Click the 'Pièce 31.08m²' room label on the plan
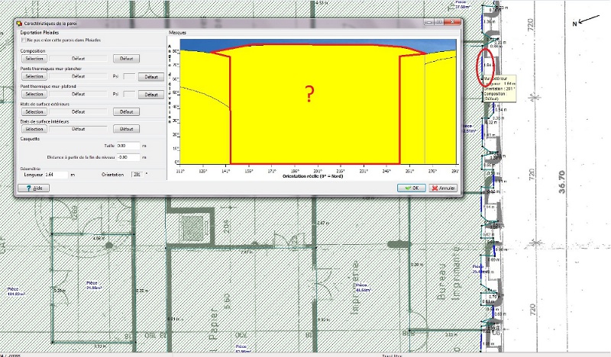 pyautogui.click(x=94, y=285)
